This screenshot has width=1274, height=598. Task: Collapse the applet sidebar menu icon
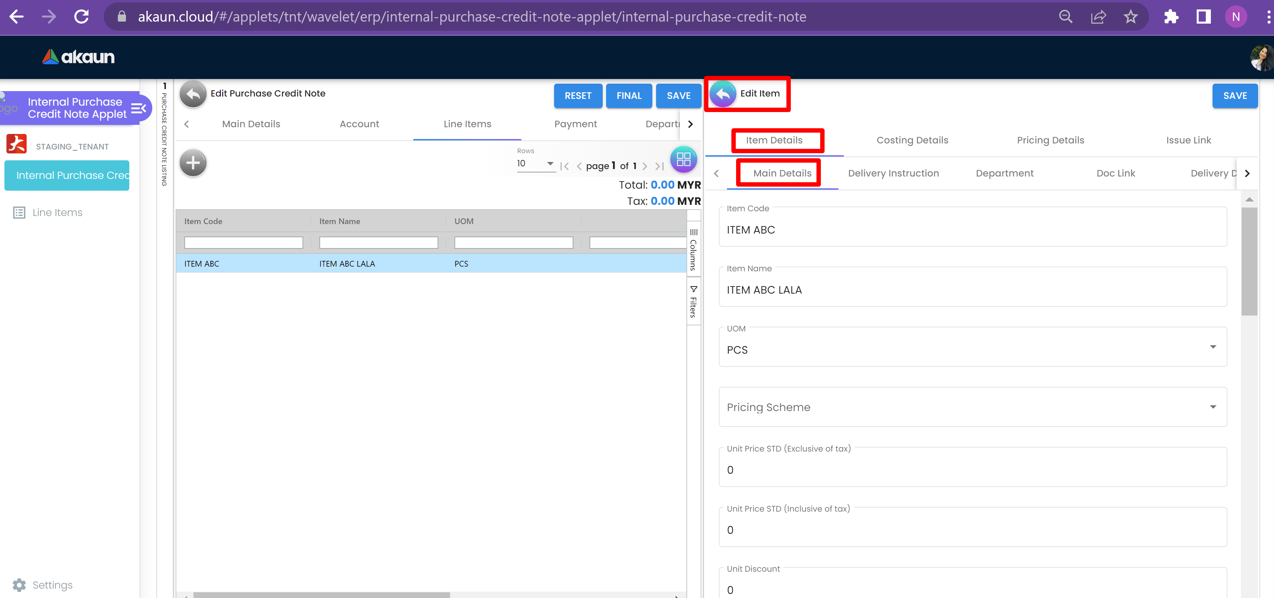138,108
